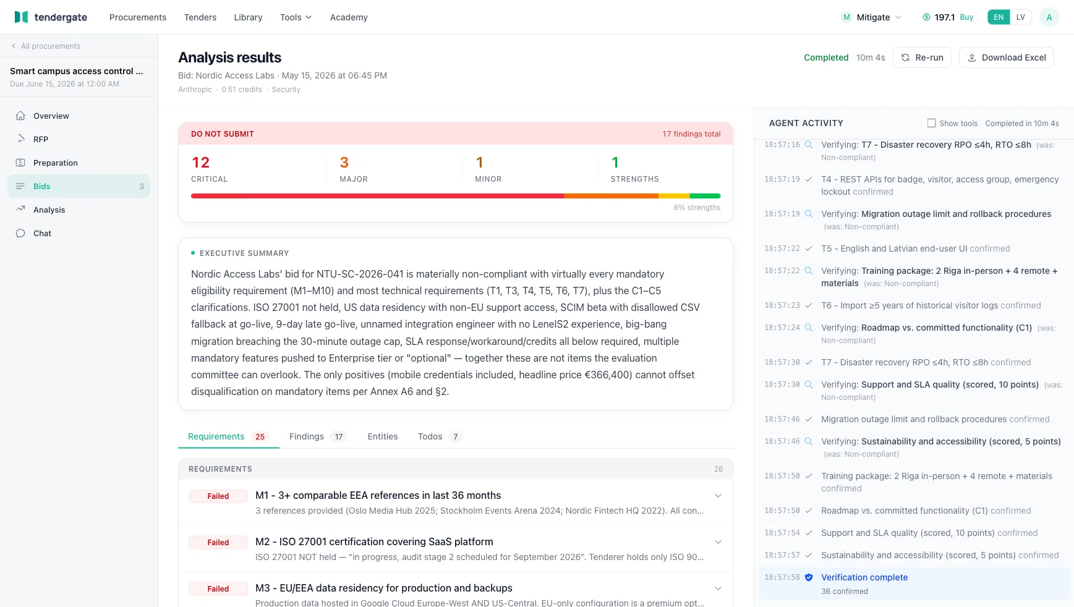This screenshot has height=607, width=1074.
Task: Open Overview via its home icon
Action: (20, 116)
